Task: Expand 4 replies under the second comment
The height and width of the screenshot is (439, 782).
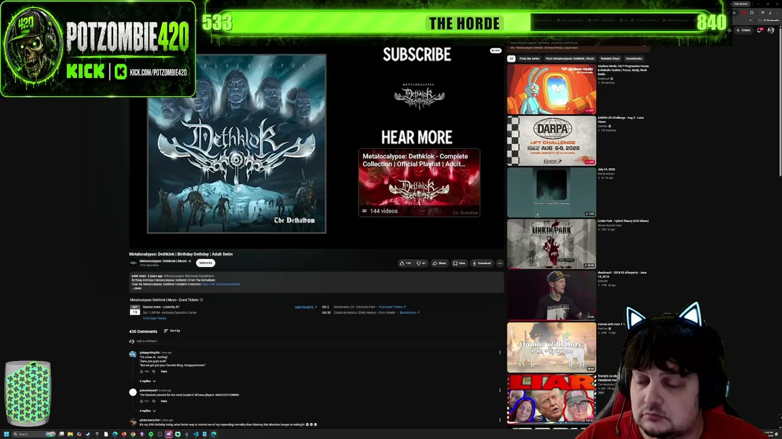Action: pyautogui.click(x=147, y=411)
